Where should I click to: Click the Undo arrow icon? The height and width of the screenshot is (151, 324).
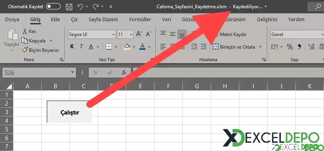80,7
